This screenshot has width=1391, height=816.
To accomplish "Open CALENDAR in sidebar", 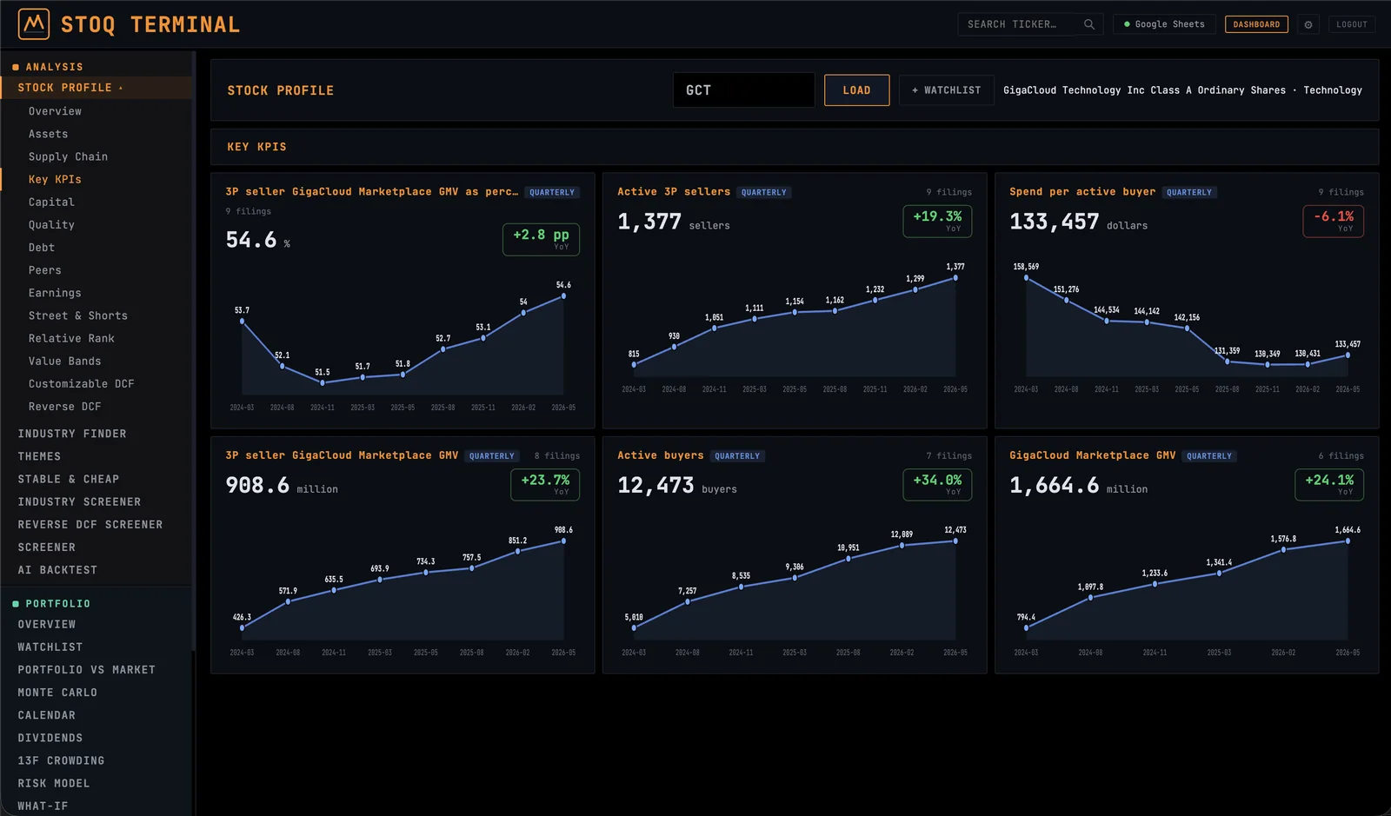I will coord(47,714).
